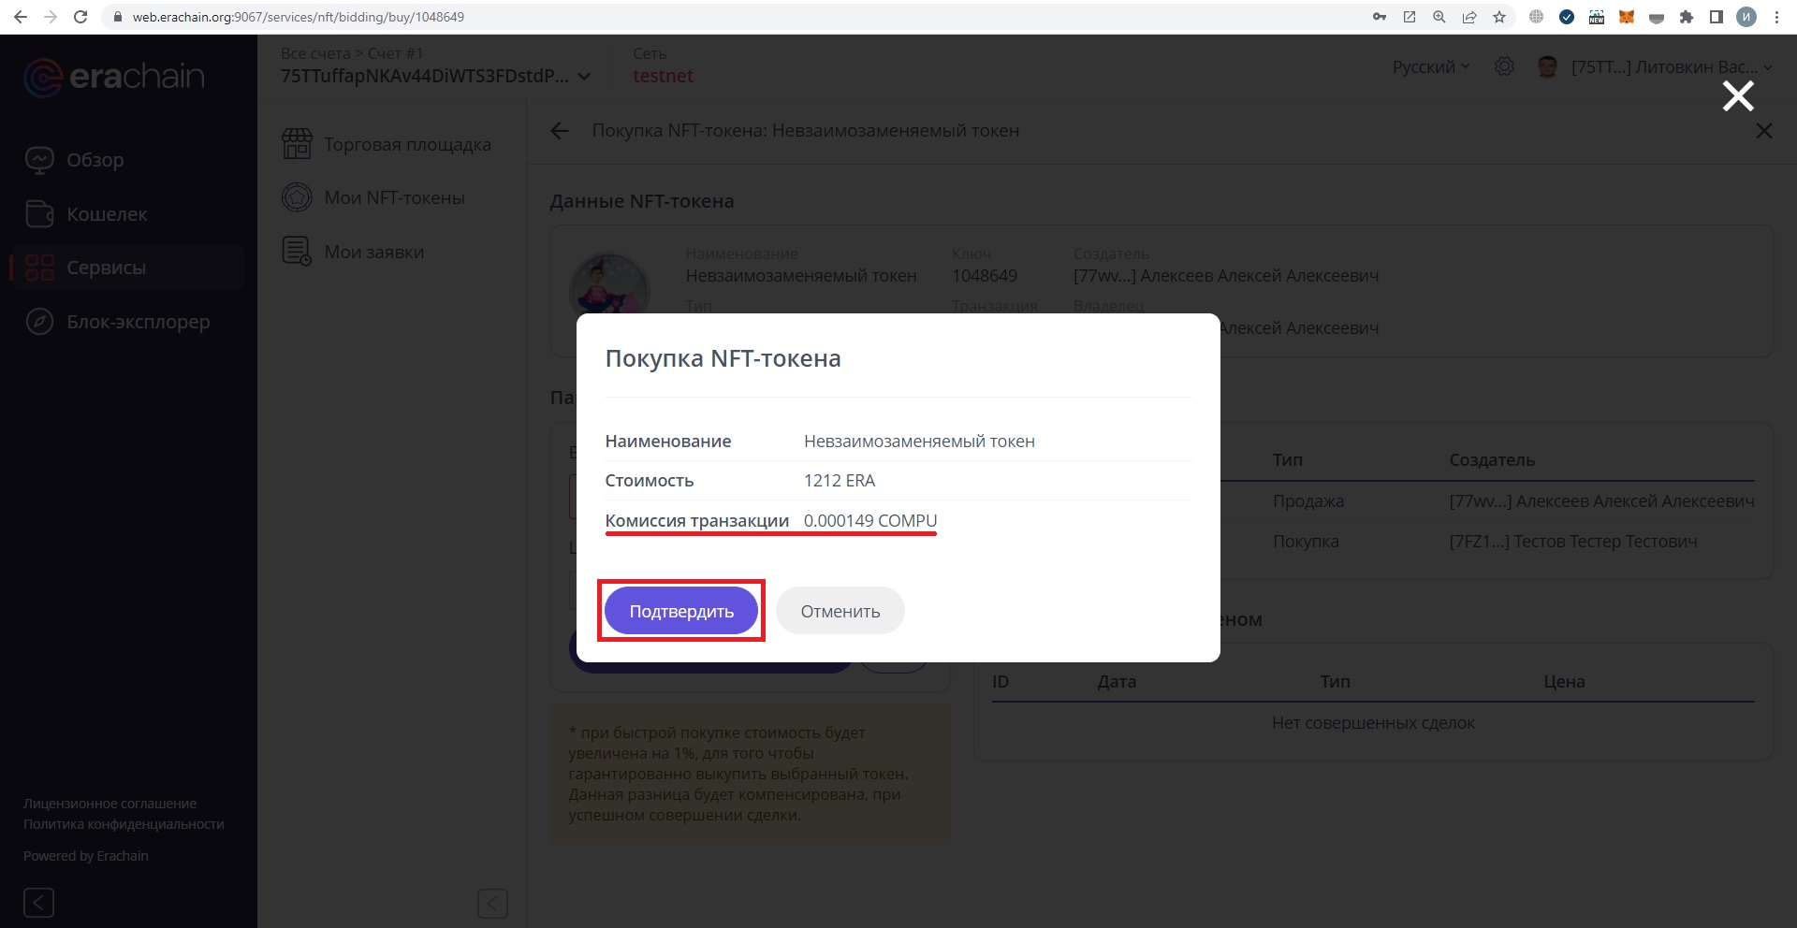Image resolution: width=1797 pixels, height=928 pixels.
Task: Open the MetaMask browser extension
Action: (1627, 17)
